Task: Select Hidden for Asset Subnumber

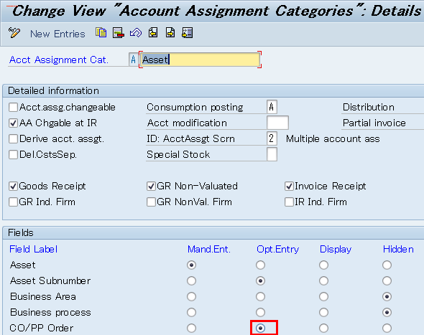Action: tap(387, 280)
